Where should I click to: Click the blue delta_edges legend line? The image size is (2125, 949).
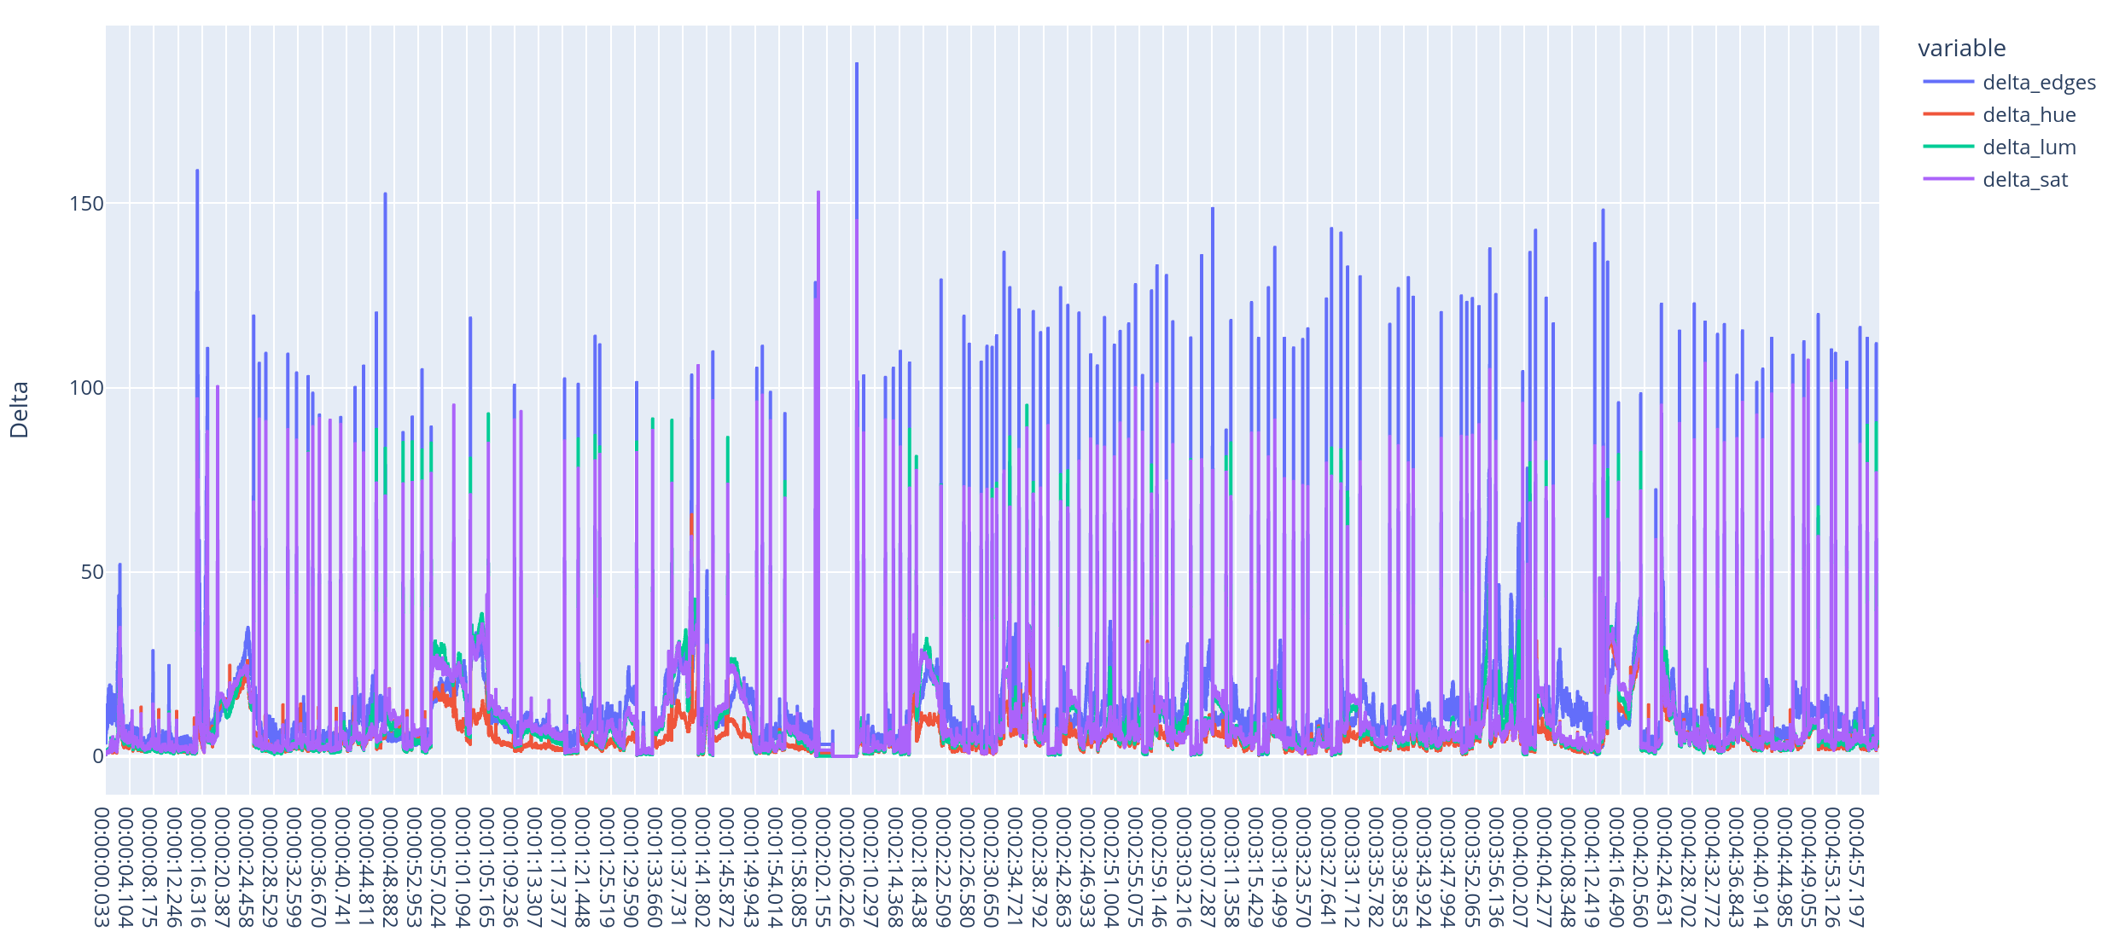[1948, 82]
